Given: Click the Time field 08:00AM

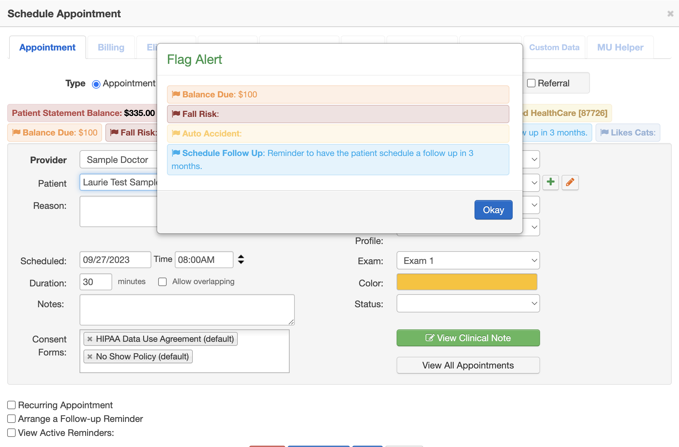Looking at the screenshot, I should (204, 260).
